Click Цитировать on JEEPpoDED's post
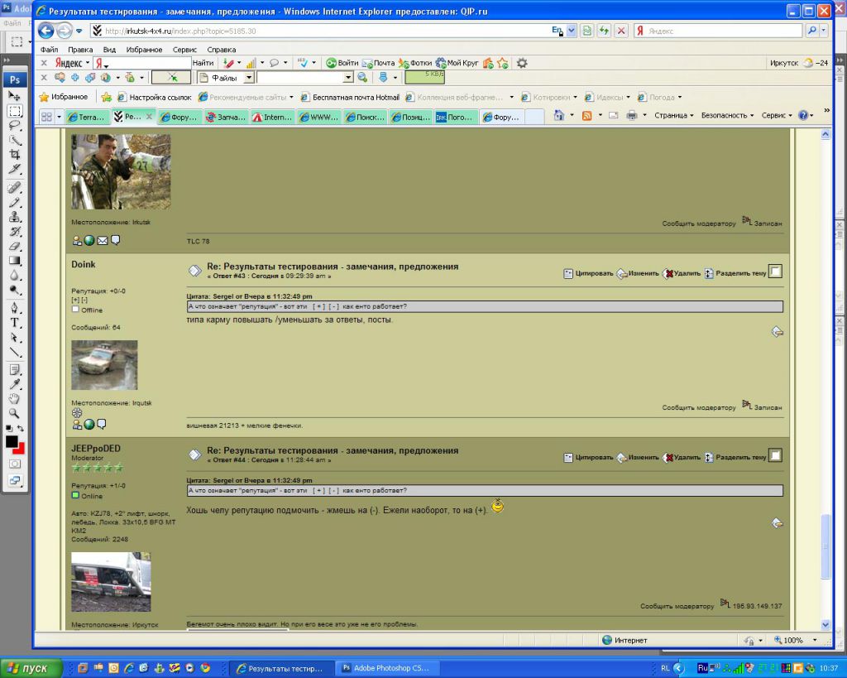The image size is (847, 678). (x=588, y=457)
